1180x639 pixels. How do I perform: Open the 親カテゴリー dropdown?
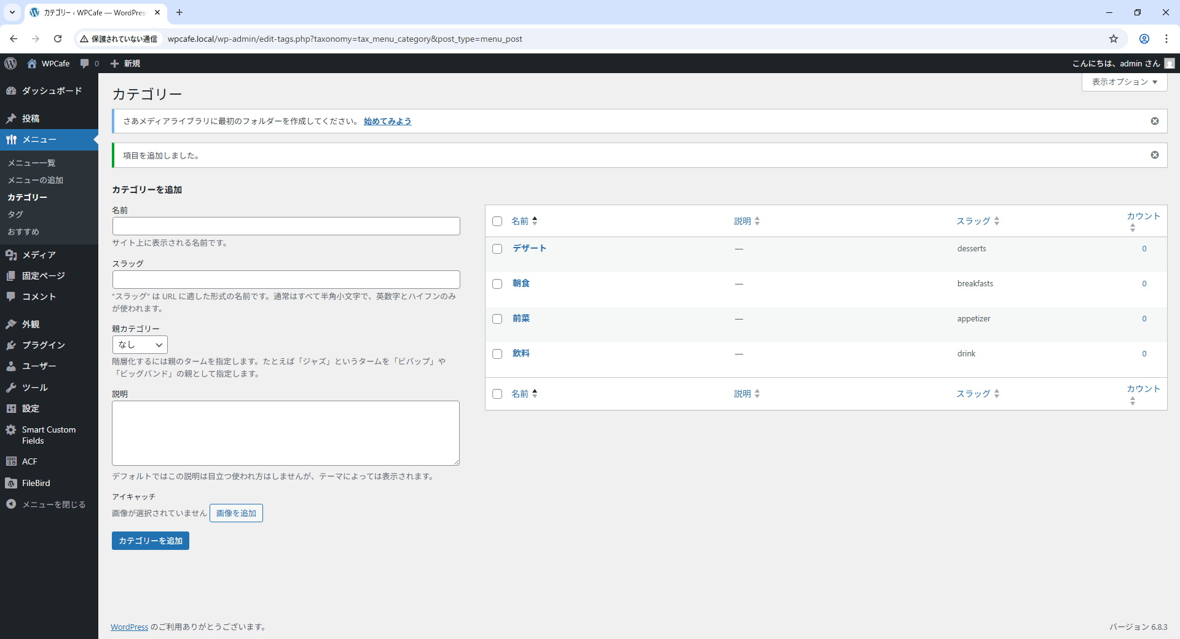140,345
